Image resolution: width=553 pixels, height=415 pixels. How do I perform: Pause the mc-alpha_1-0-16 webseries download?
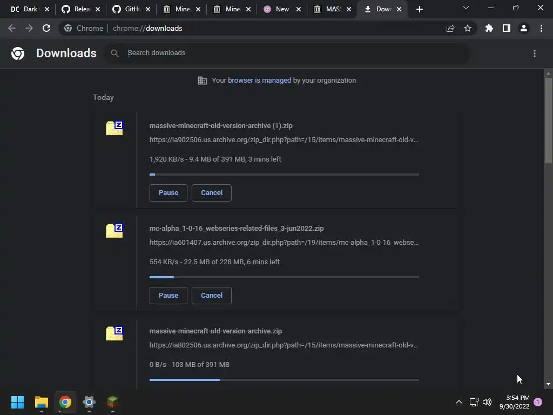pos(168,296)
